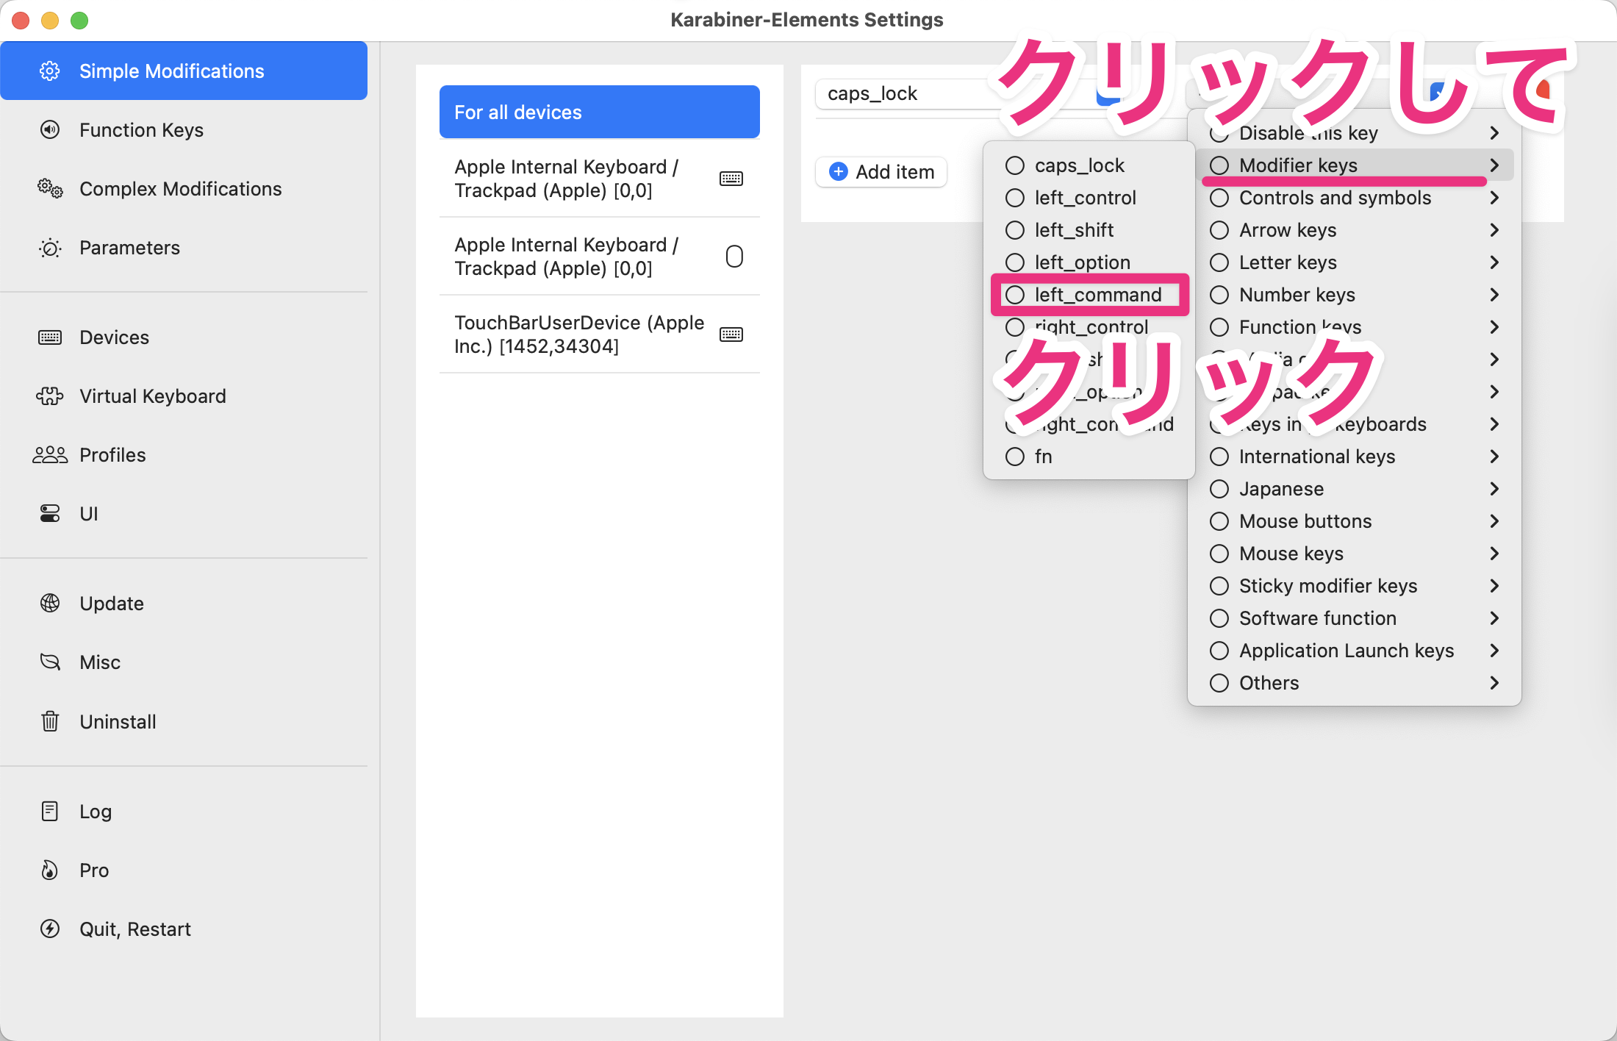Open the Mouse buttons menu entry
Image resolution: width=1617 pixels, height=1041 pixels.
pos(1305,521)
